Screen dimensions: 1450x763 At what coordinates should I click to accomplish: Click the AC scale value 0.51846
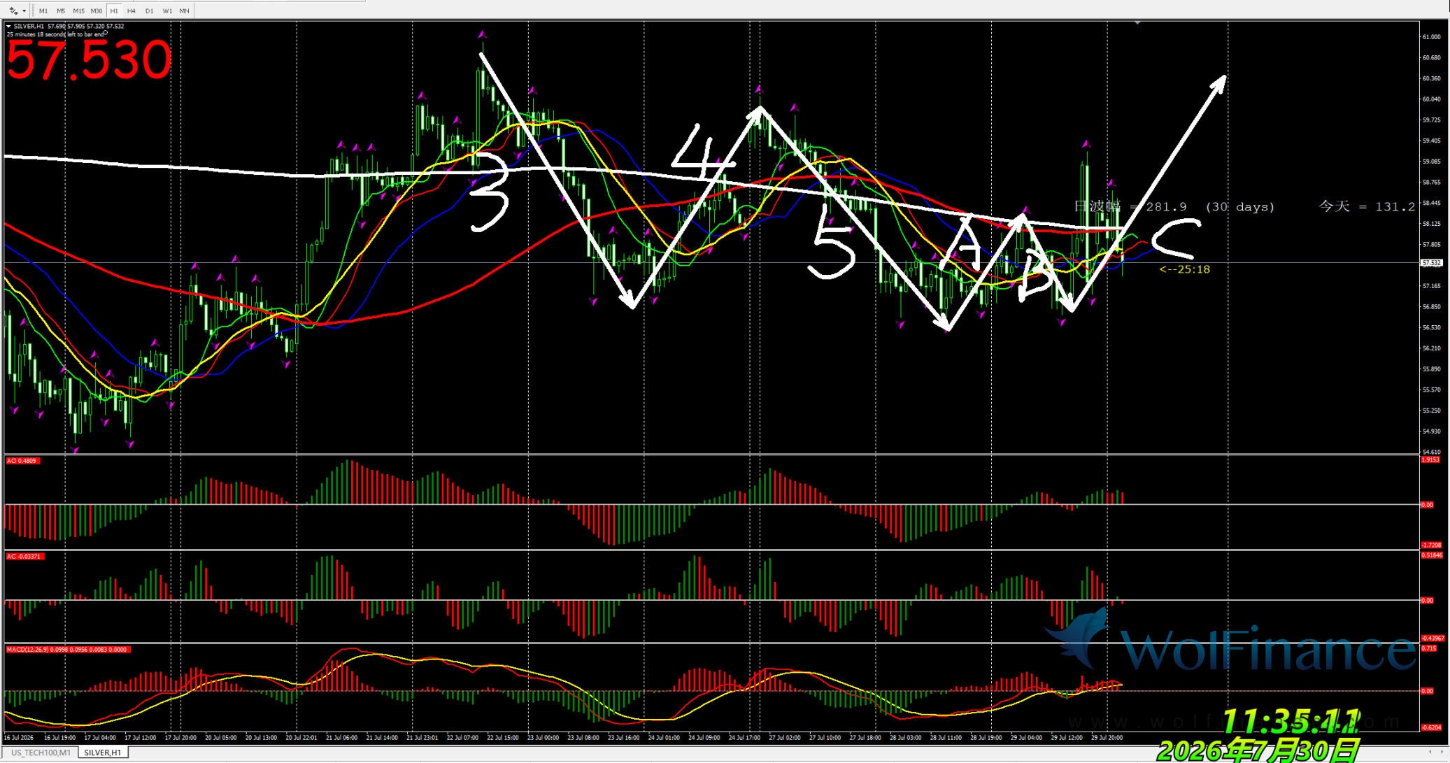coord(1433,555)
